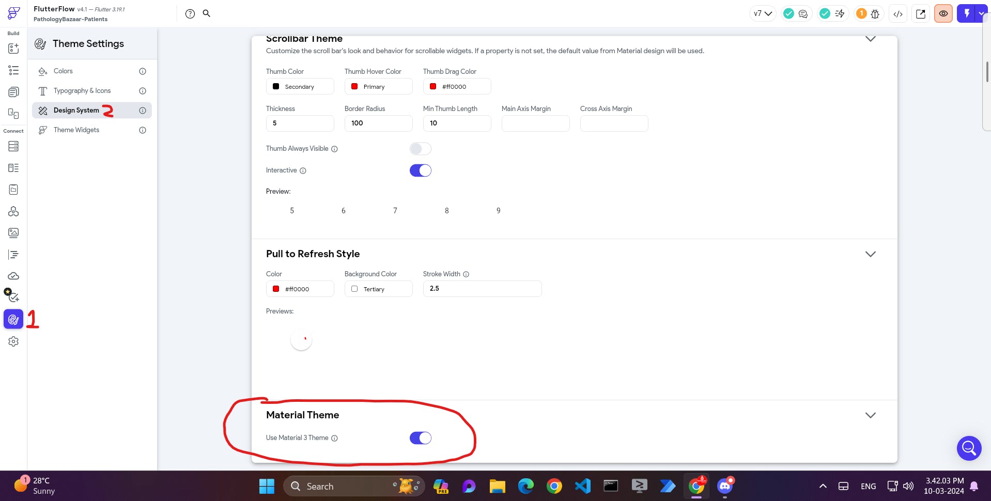The width and height of the screenshot is (991, 501).
Task: Select the Design System menu item
Action: pyautogui.click(x=92, y=111)
